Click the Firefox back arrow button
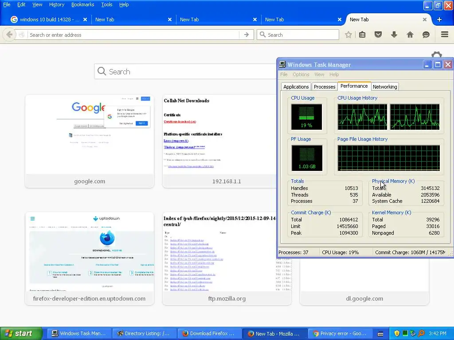 (9, 35)
